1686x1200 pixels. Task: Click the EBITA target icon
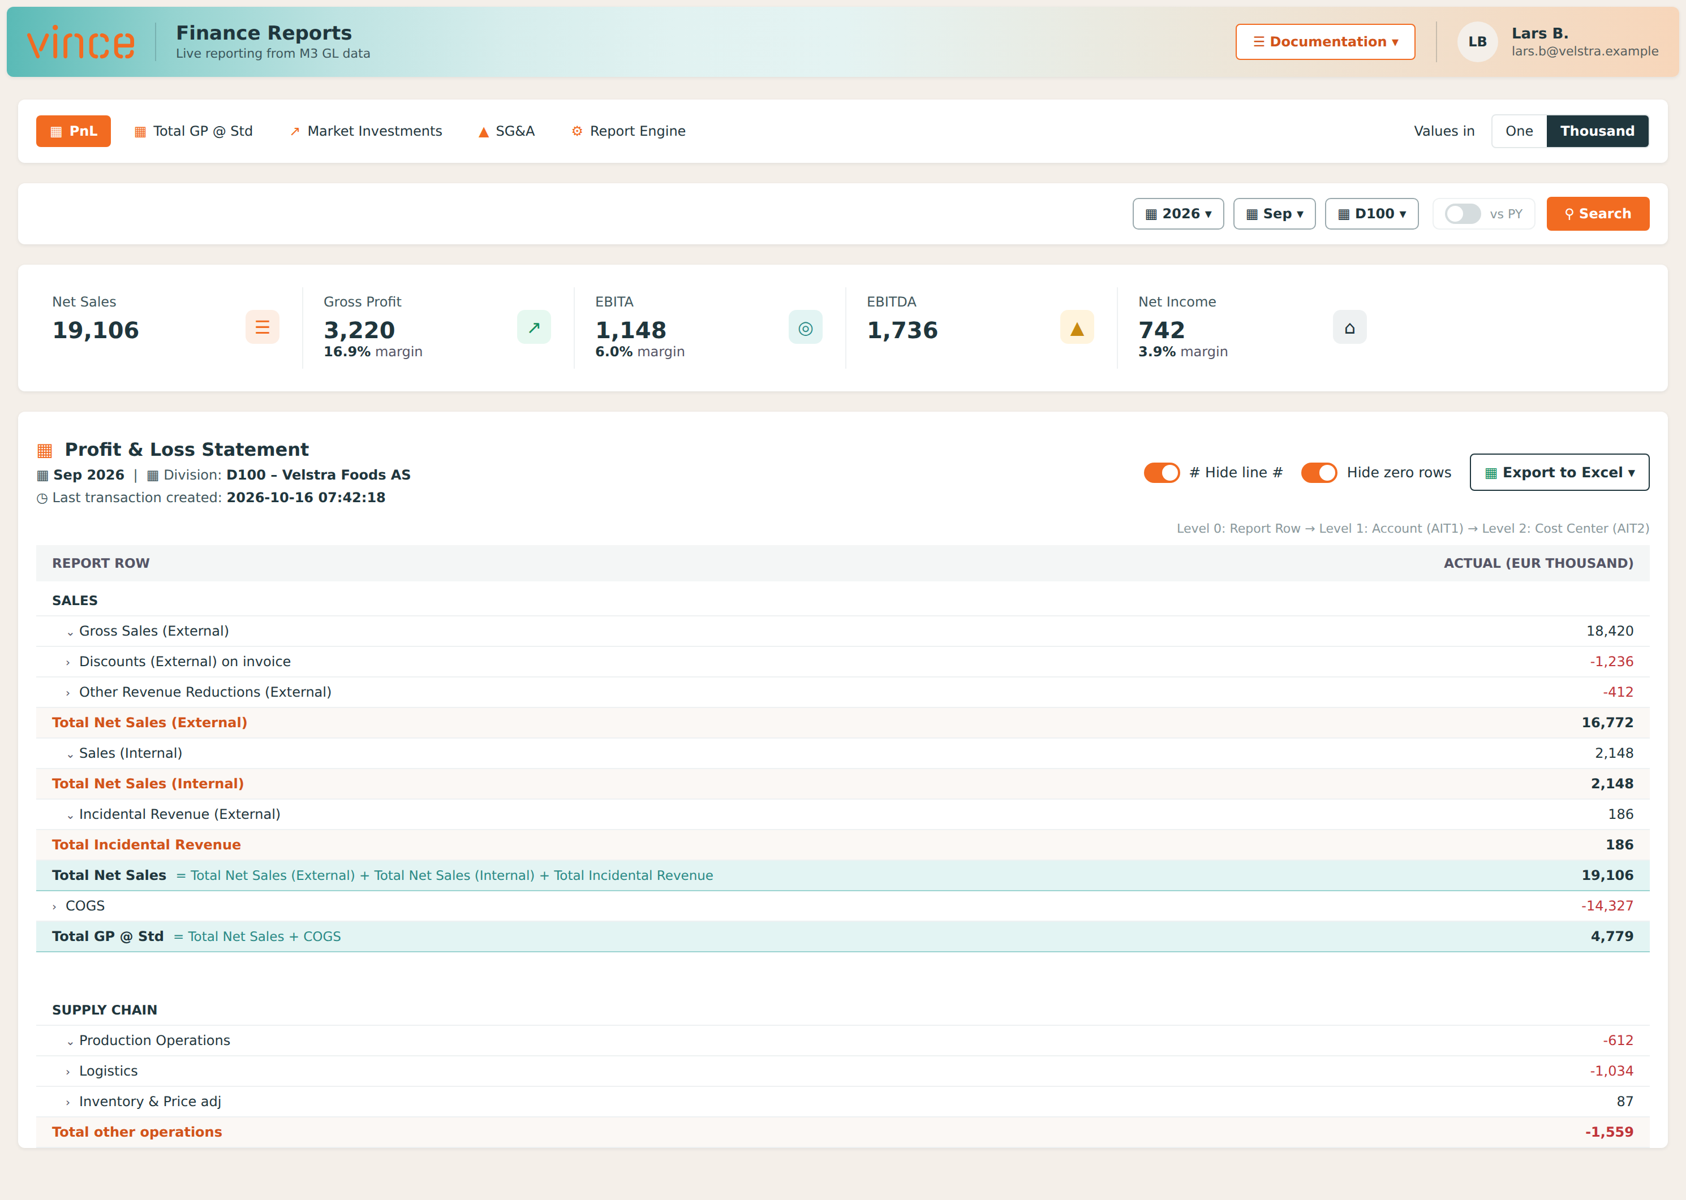806,327
